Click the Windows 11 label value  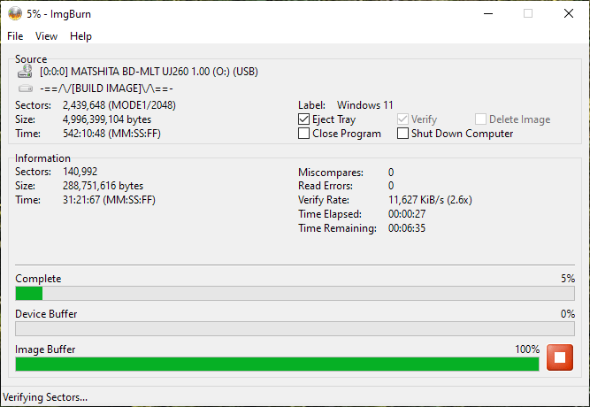pyautogui.click(x=365, y=105)
